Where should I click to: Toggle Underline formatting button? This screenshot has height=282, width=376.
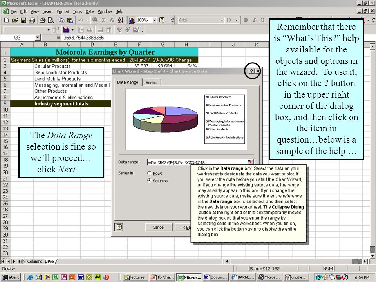(x=263, y=20)
